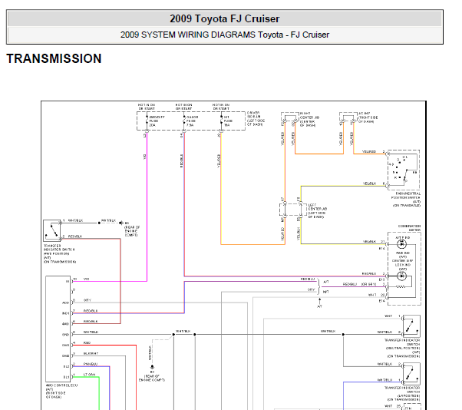The height and width of the screenshot is (410, 462).
Task: Click the leftmost 'HOT IN ON OR START' label
Action: point(147,107)
